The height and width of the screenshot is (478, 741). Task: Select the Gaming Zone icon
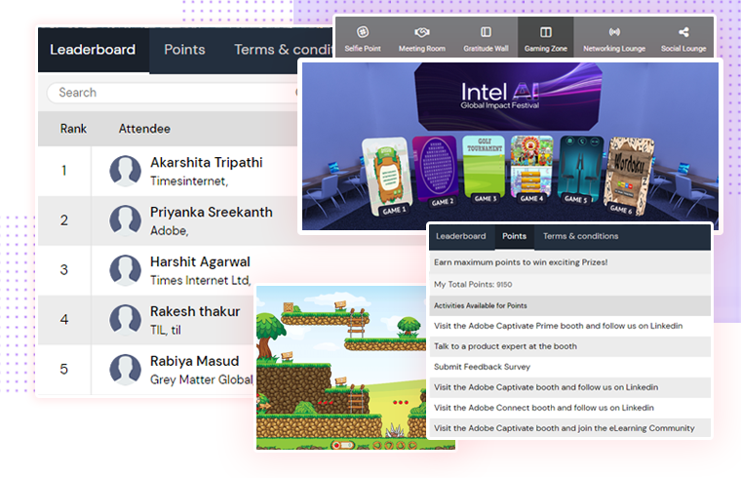[x=545, y=32]
